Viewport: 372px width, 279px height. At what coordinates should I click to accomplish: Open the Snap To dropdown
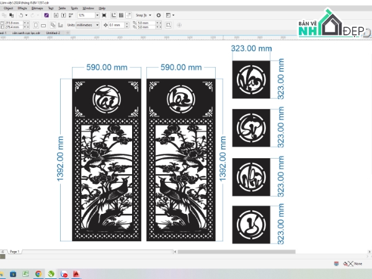142,14
